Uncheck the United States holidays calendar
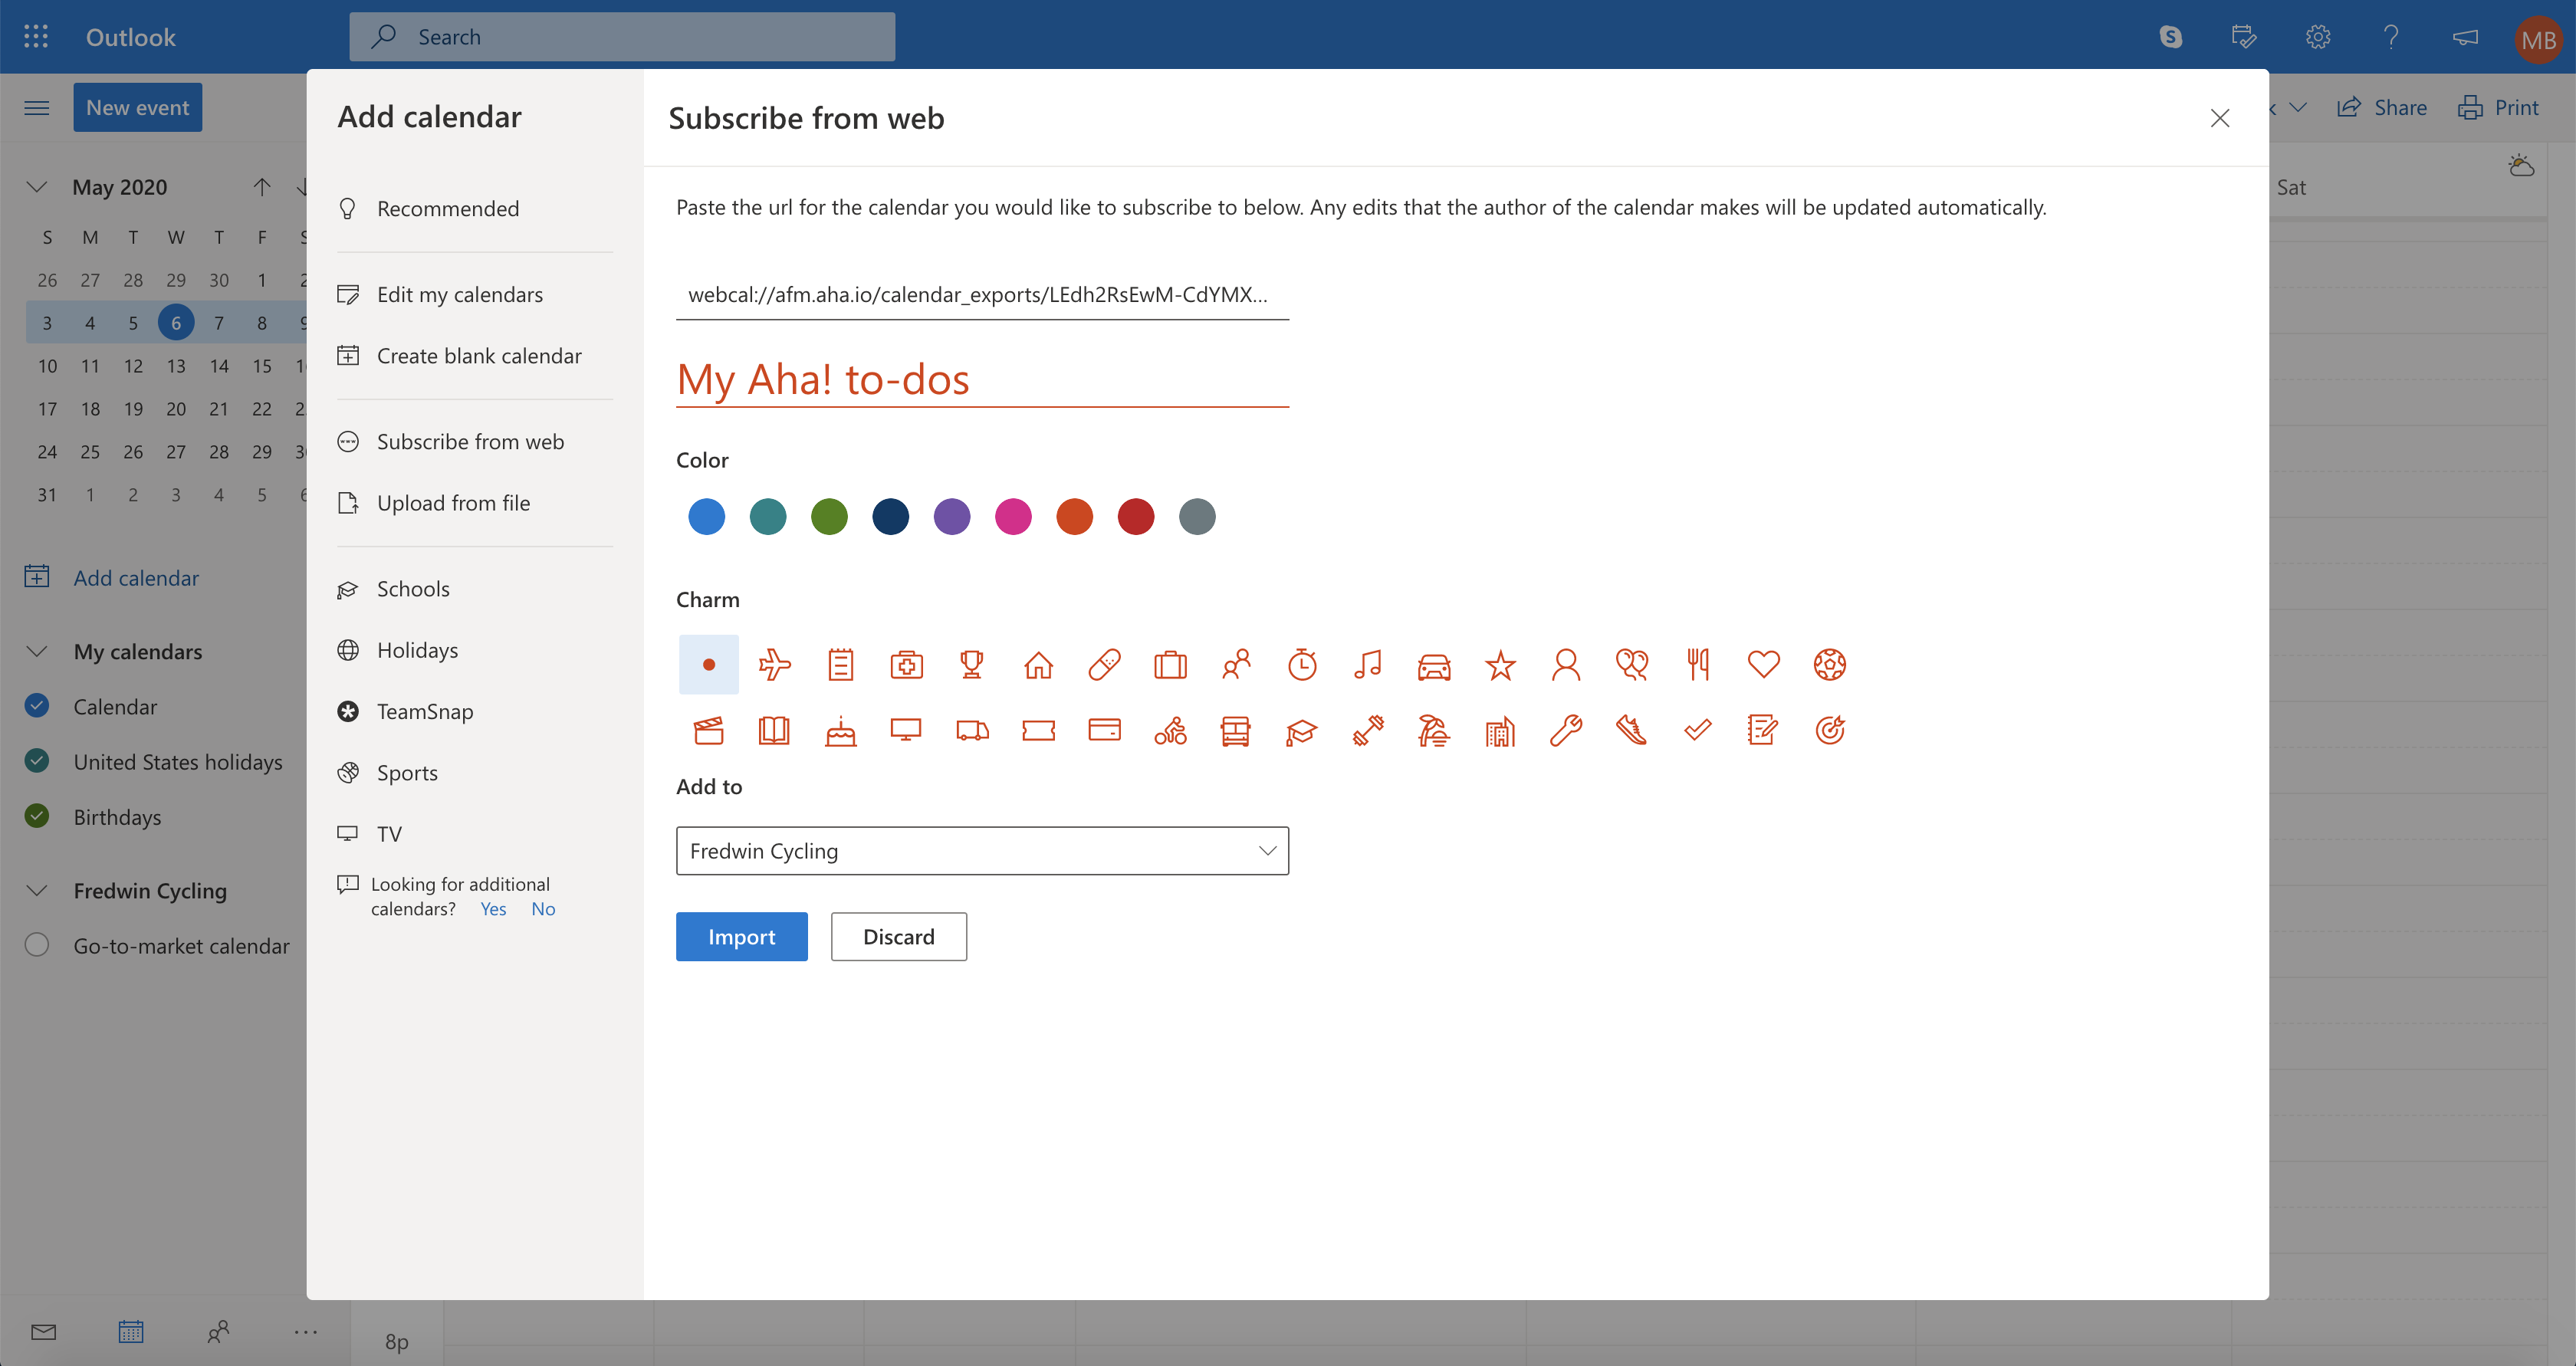 pyautogui.click(x=37, y=761)
